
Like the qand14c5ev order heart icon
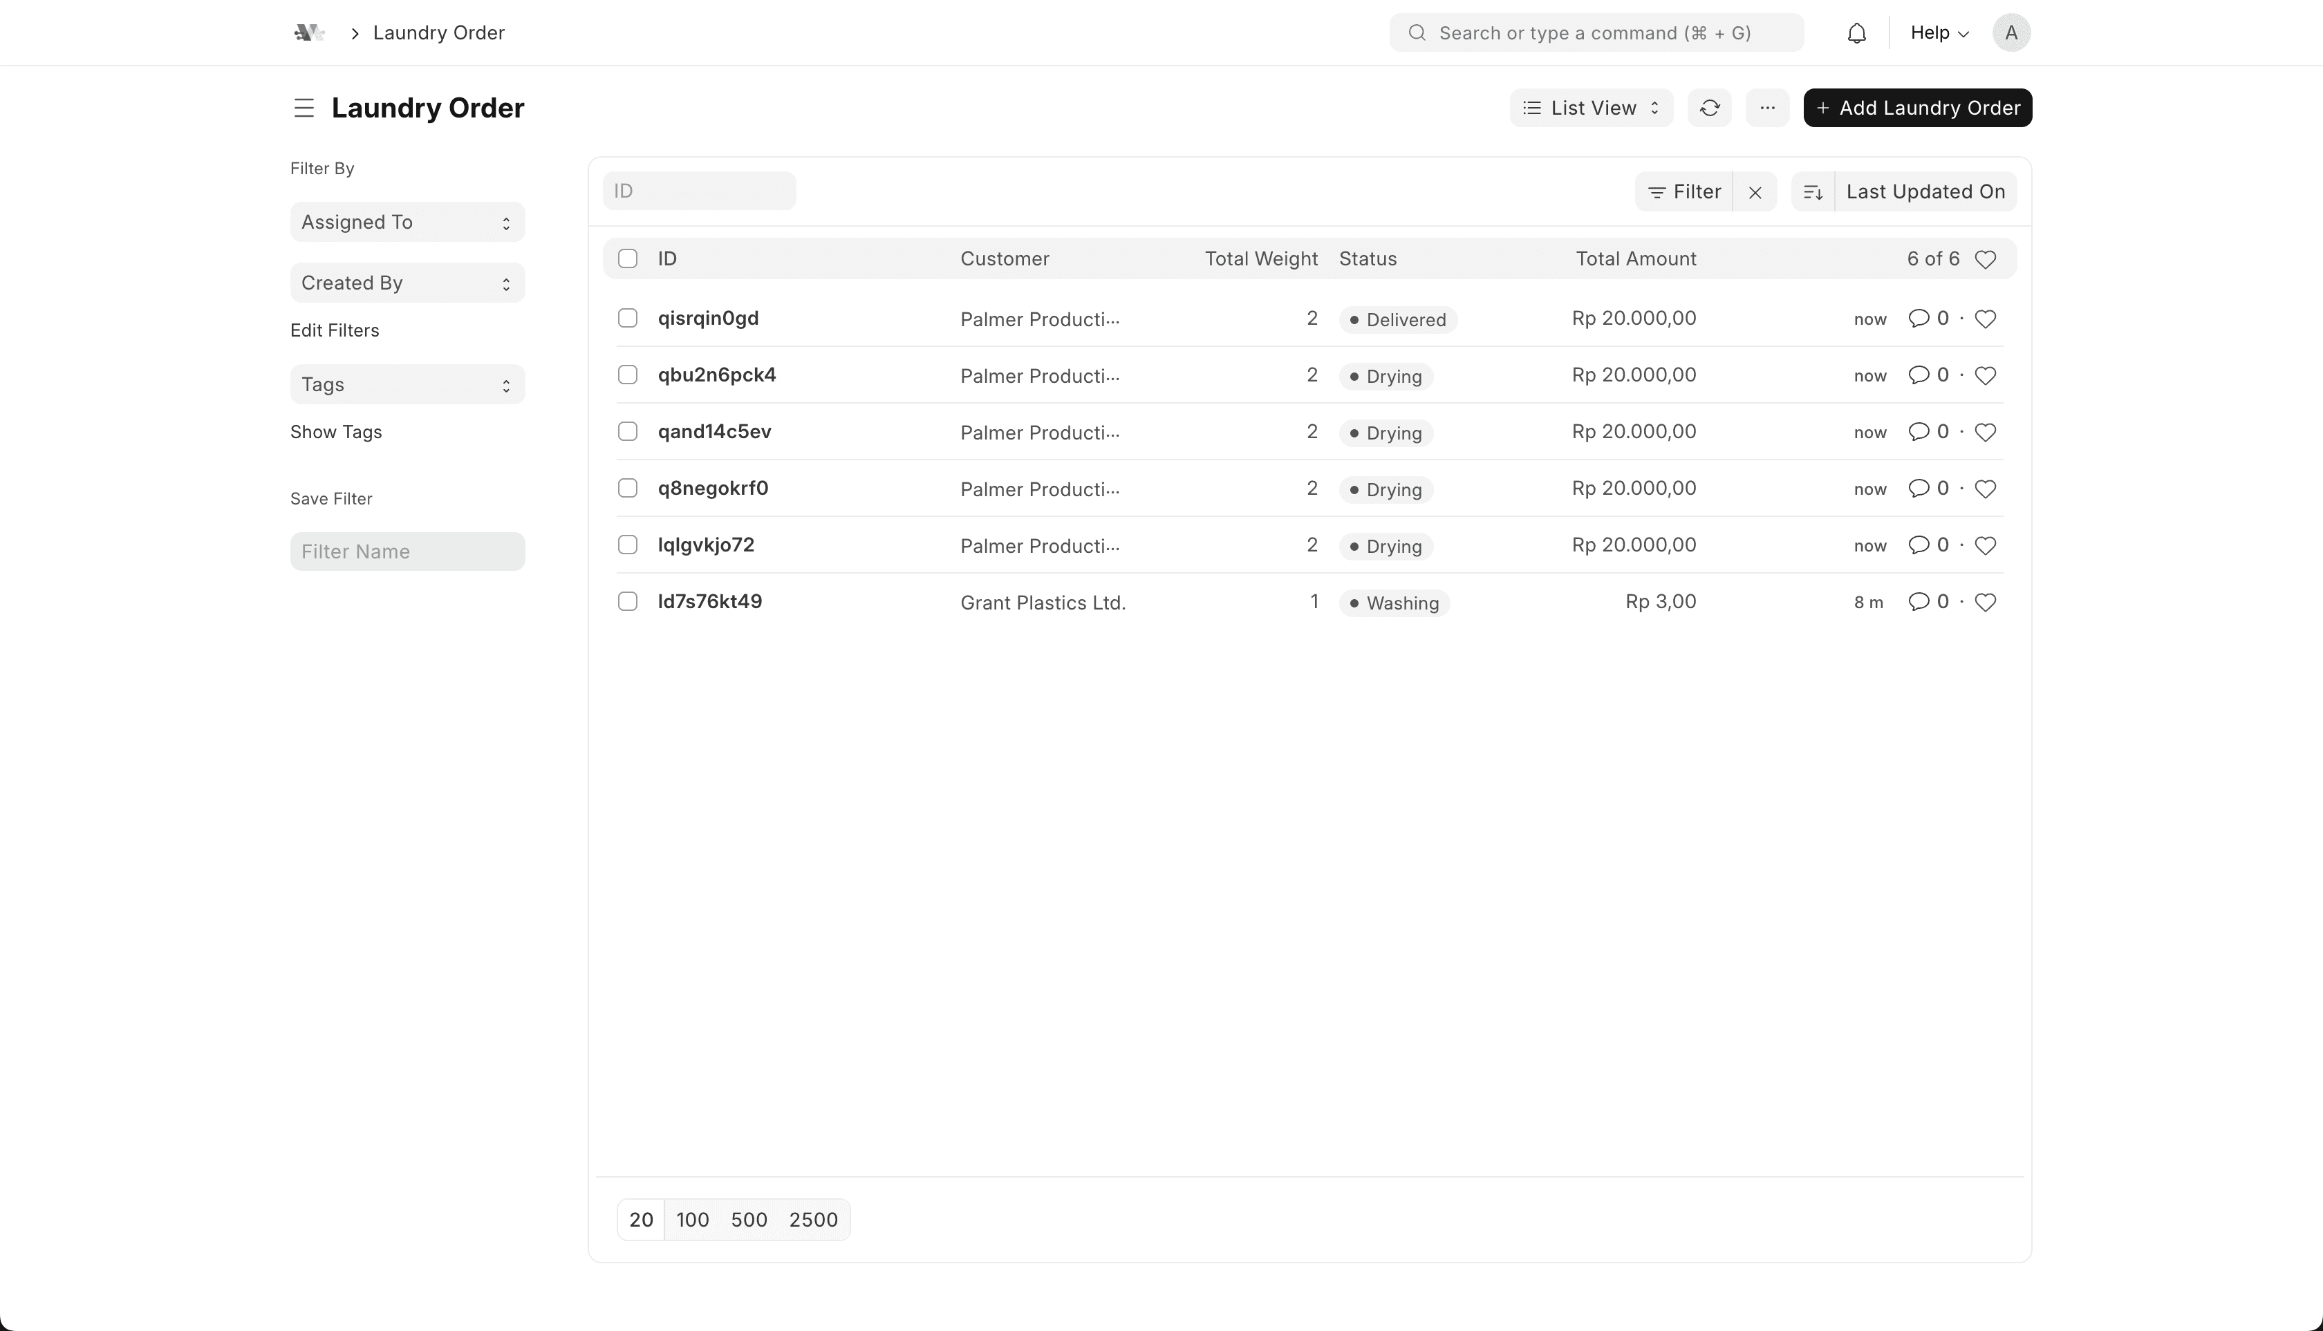1985,433
